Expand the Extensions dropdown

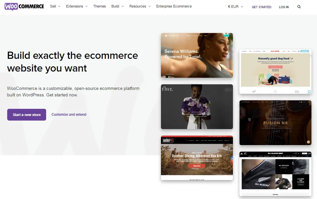coord(77,6)
